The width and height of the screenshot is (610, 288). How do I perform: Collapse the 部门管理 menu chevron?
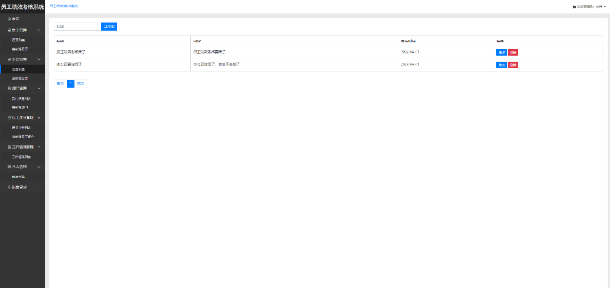pyautogui.click(x=38, y=88)
